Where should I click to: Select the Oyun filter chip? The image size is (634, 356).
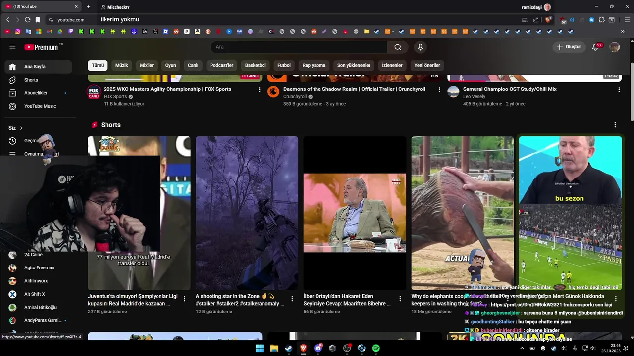point(171,65)
